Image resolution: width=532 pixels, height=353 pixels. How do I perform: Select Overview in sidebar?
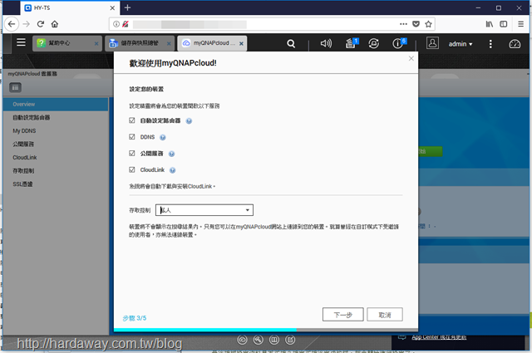pos(56,104)
